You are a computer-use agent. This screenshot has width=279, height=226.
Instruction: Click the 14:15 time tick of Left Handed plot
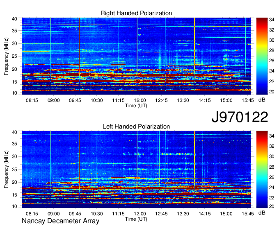click(205, 214)
